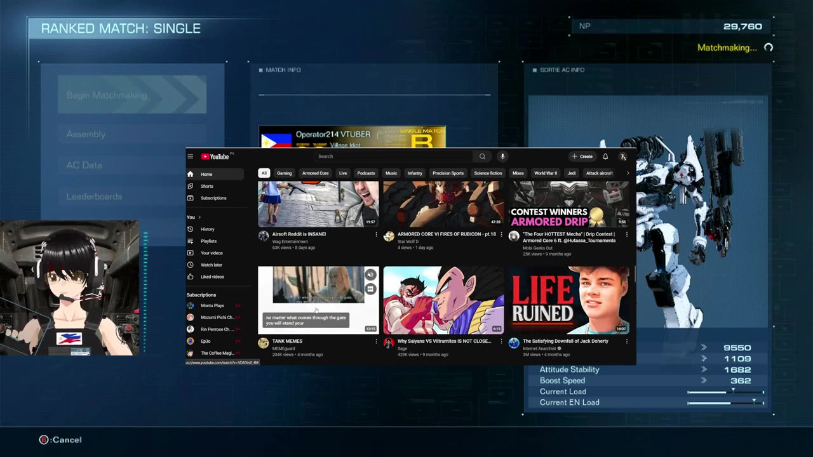Go to Home in YouTube sidebar

(x=215, y=174)
